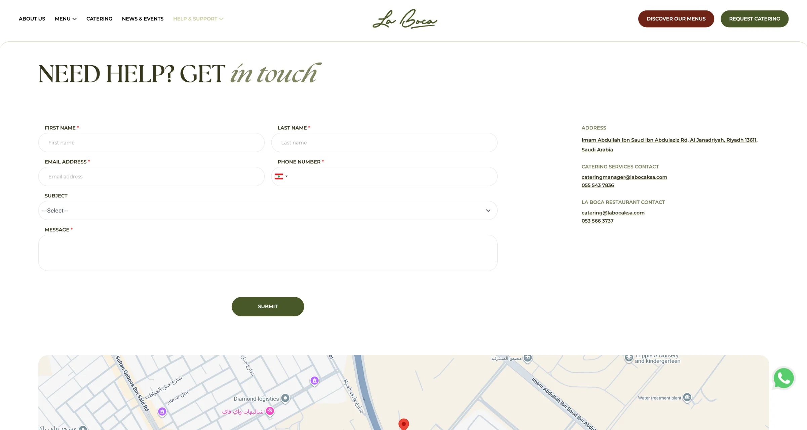Click the purple marker near Sultan Qaboos Rd
Viewport: 807px width, 430px height.
(x=162, y=412)
